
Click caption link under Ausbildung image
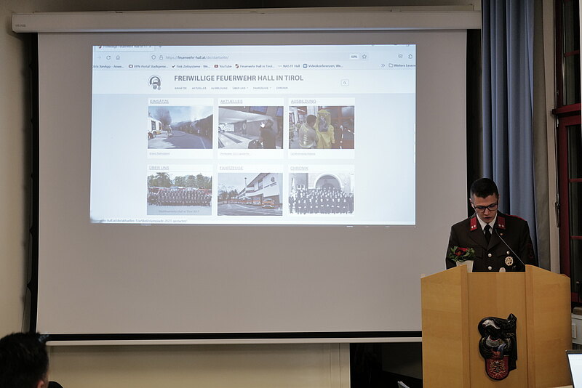[x=303, y=153]
